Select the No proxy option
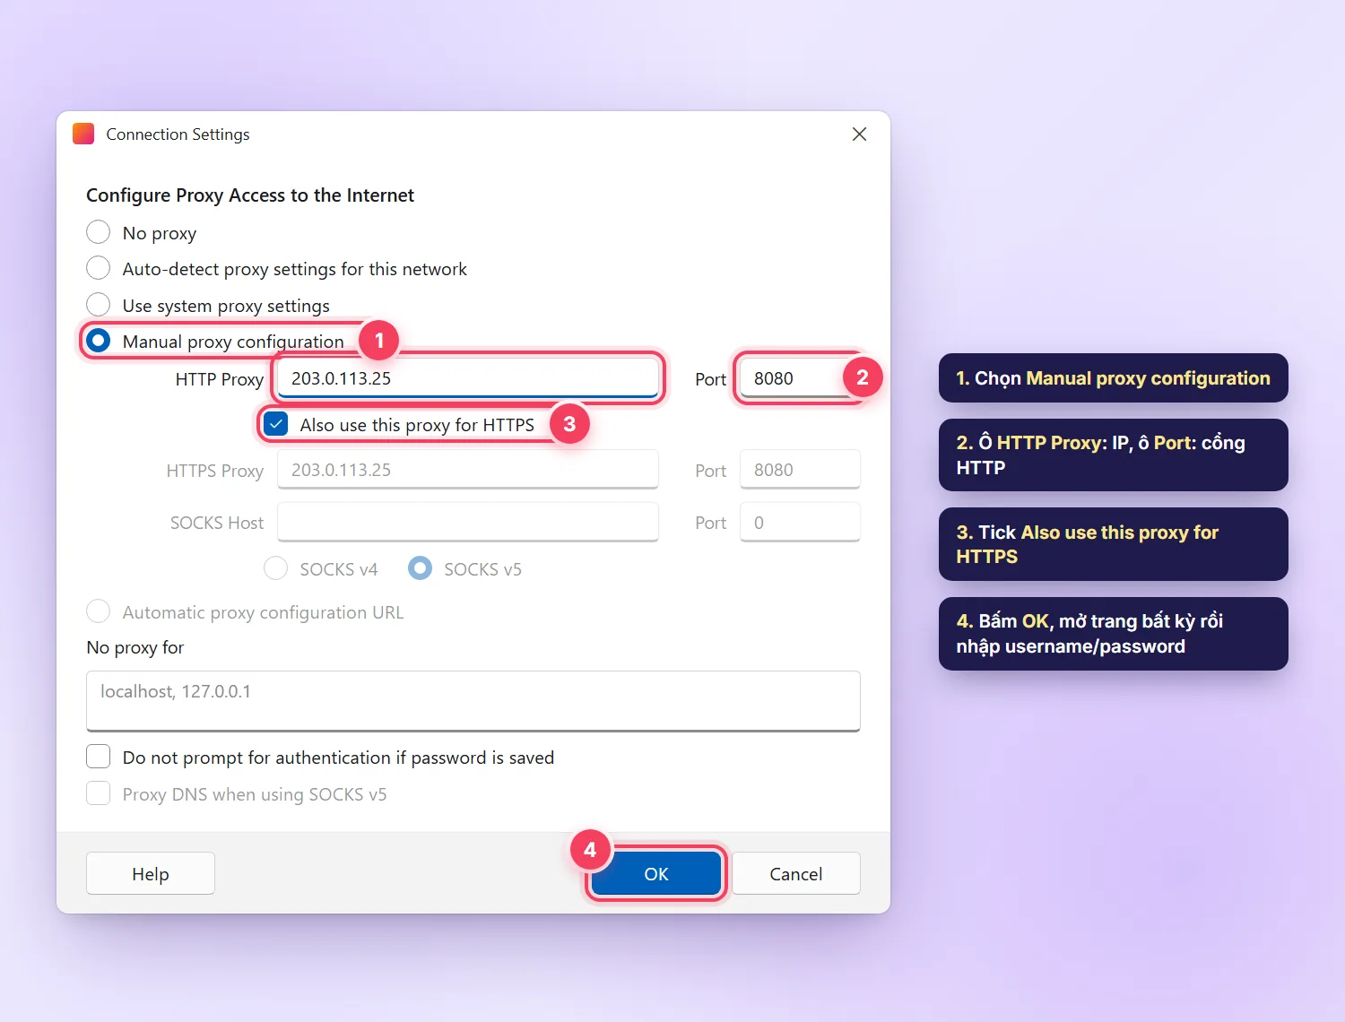 99,232
